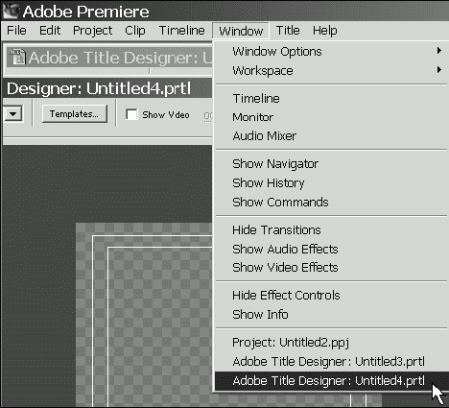The height and width of the screenshot is (408, 449).
Task: Choose Monitor from the Window menu
Action: pos(331,117)
